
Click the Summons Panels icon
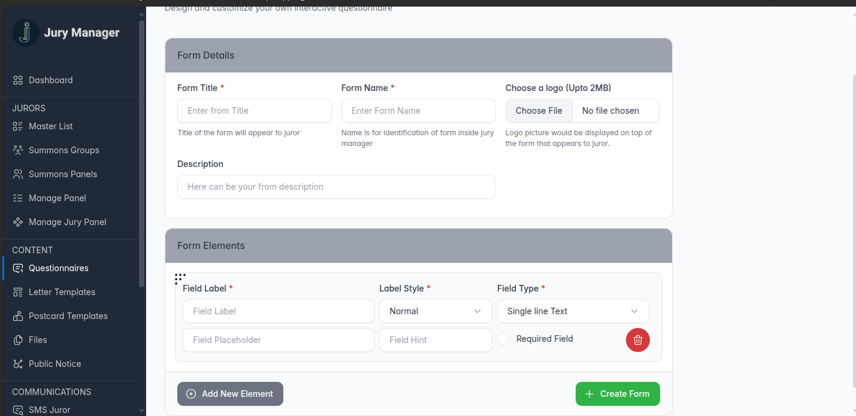(19, 174)
